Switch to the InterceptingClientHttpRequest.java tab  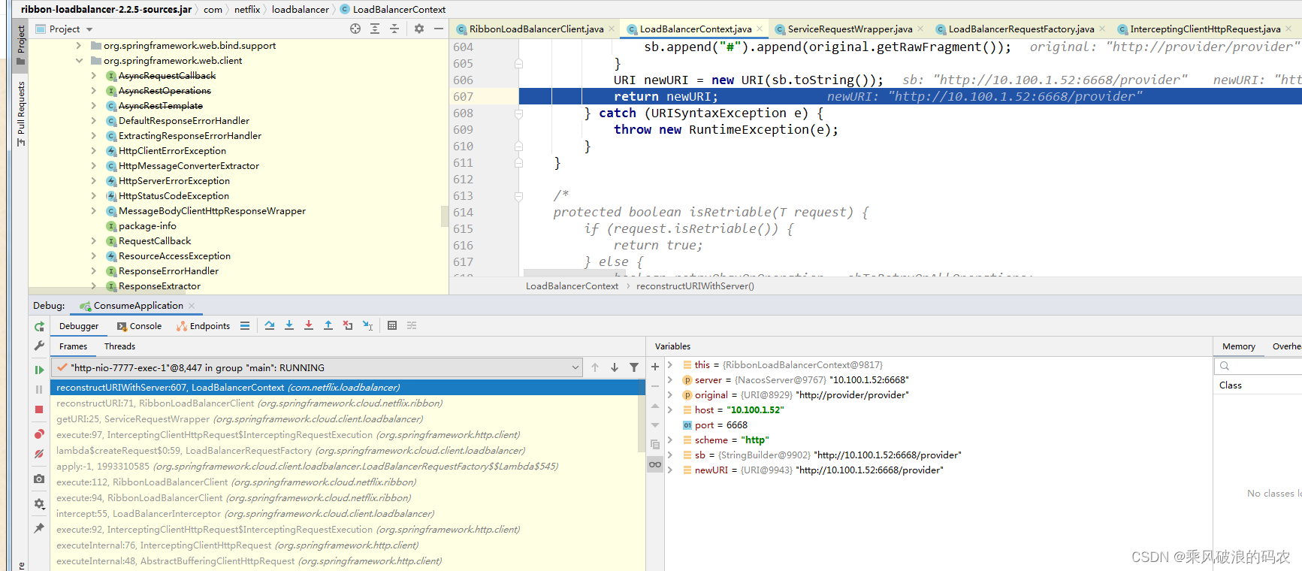click(1204, 29)
